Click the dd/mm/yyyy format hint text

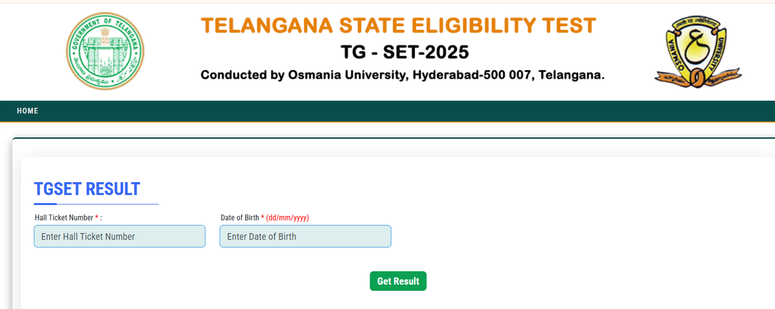pos(288,217)
